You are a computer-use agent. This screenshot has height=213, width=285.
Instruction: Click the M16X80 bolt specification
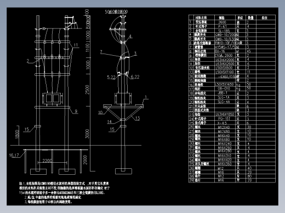point(224,139)
